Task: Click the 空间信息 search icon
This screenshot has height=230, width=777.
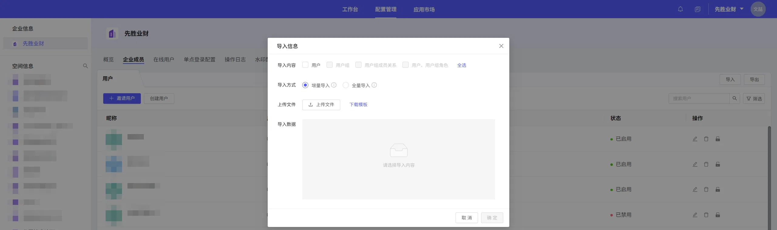Action: coord(85,66)
